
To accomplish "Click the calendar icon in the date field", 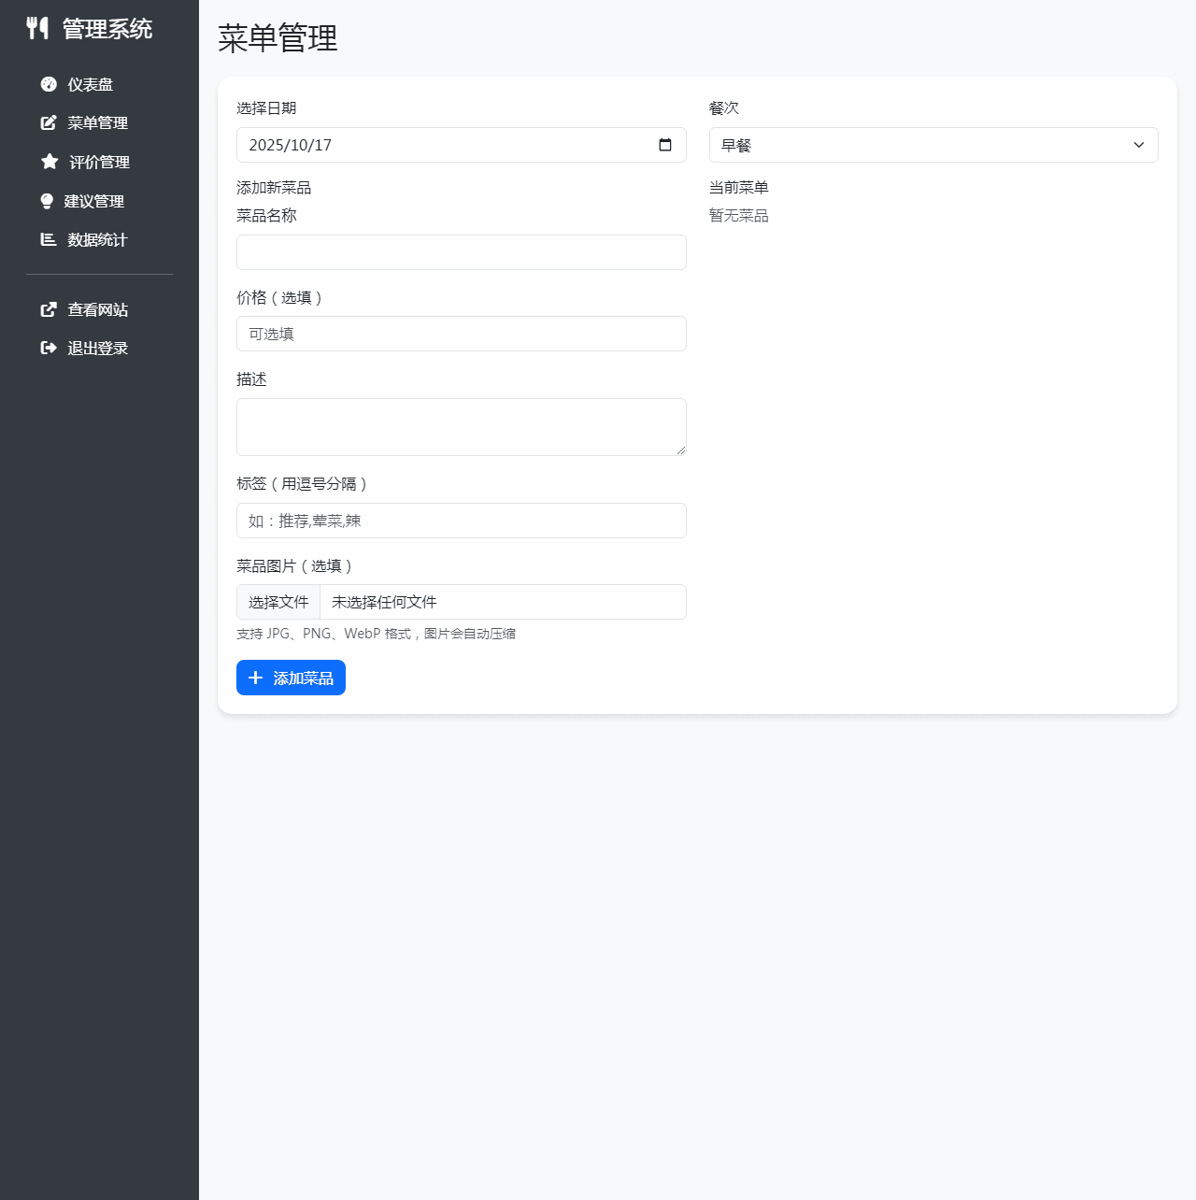I will point(665,145).
